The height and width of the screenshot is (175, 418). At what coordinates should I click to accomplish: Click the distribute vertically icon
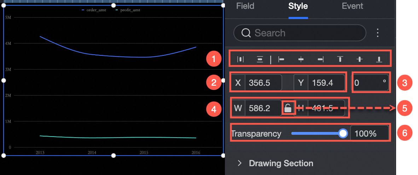point(260,59)
